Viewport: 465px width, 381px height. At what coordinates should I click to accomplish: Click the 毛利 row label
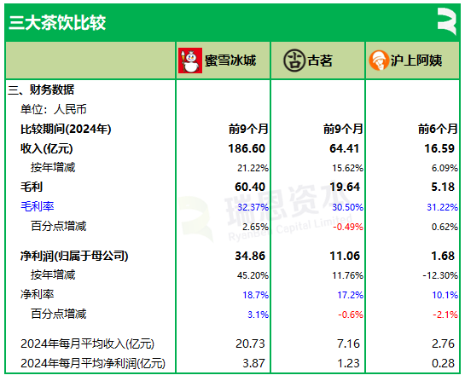click(32, 187)
